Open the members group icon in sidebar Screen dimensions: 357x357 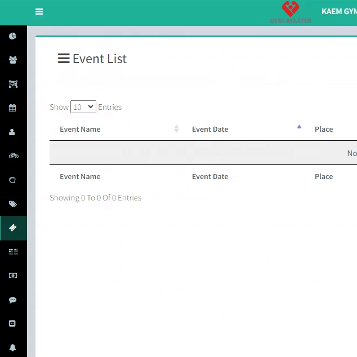tap(12, 60)
